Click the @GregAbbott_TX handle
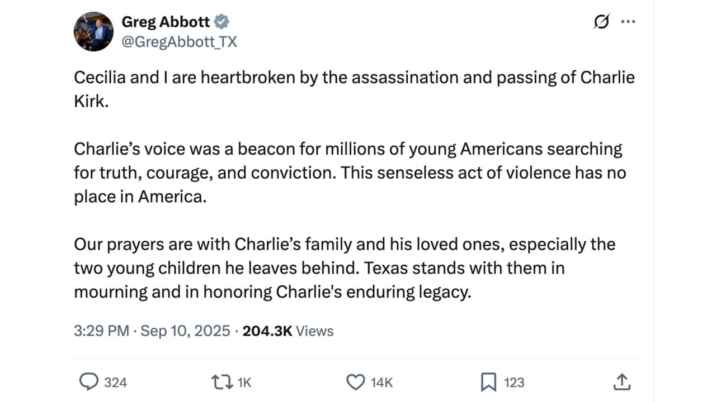This screenshot has width=716, height=402. 180,41
